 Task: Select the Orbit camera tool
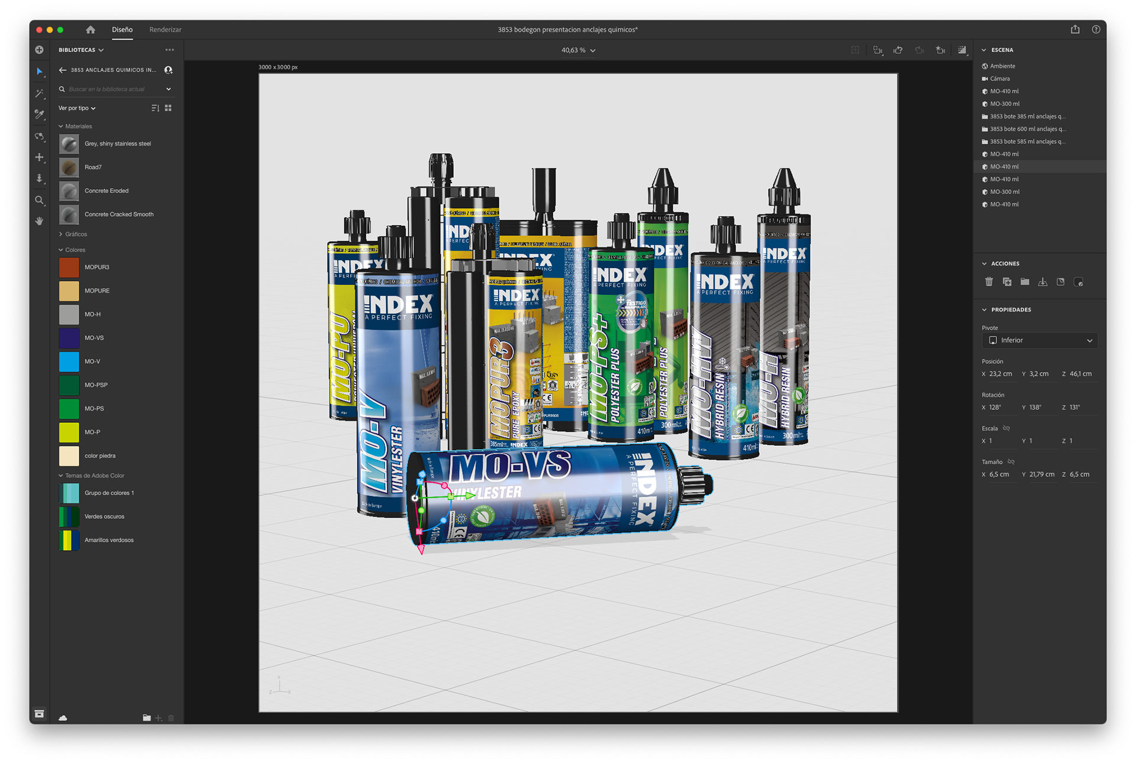point(40,136)
